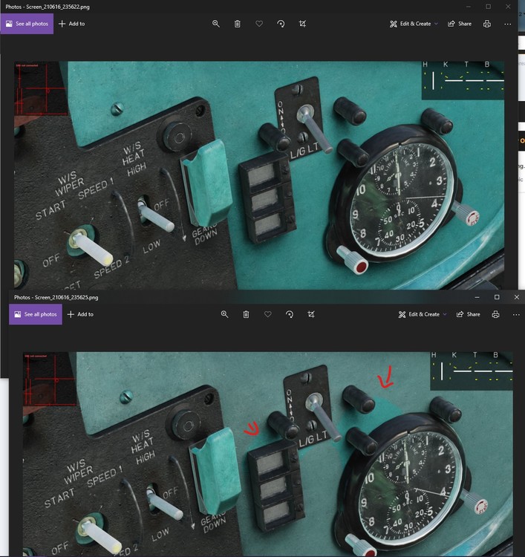The width and height of the screenshot is (525, 557).
Task: Maximize the Screen_210616_235625 window
Action: pyautogui.click(x=497, y=297)
